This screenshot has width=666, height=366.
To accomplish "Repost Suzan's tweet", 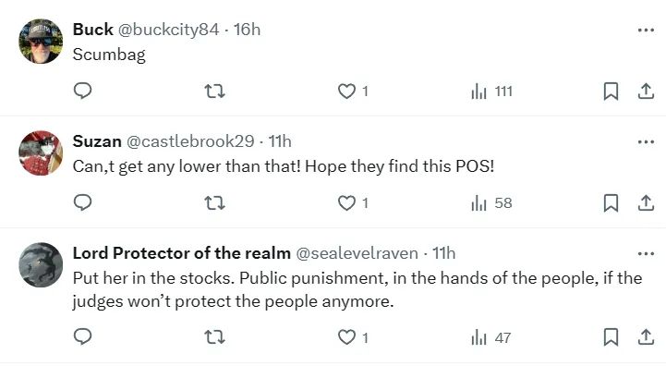I will (x=214, y=202).
